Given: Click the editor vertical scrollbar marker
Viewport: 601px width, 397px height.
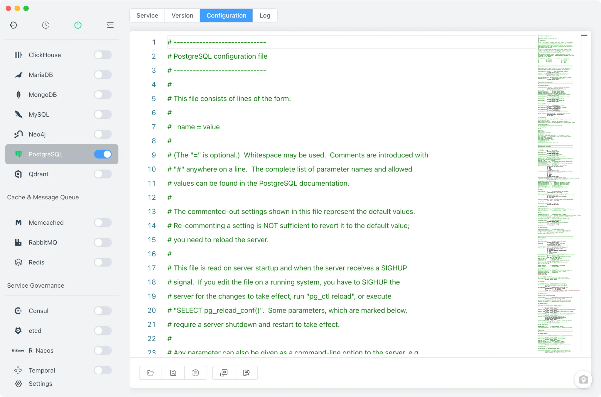Looking at the screenshot, I should point(584,35).
